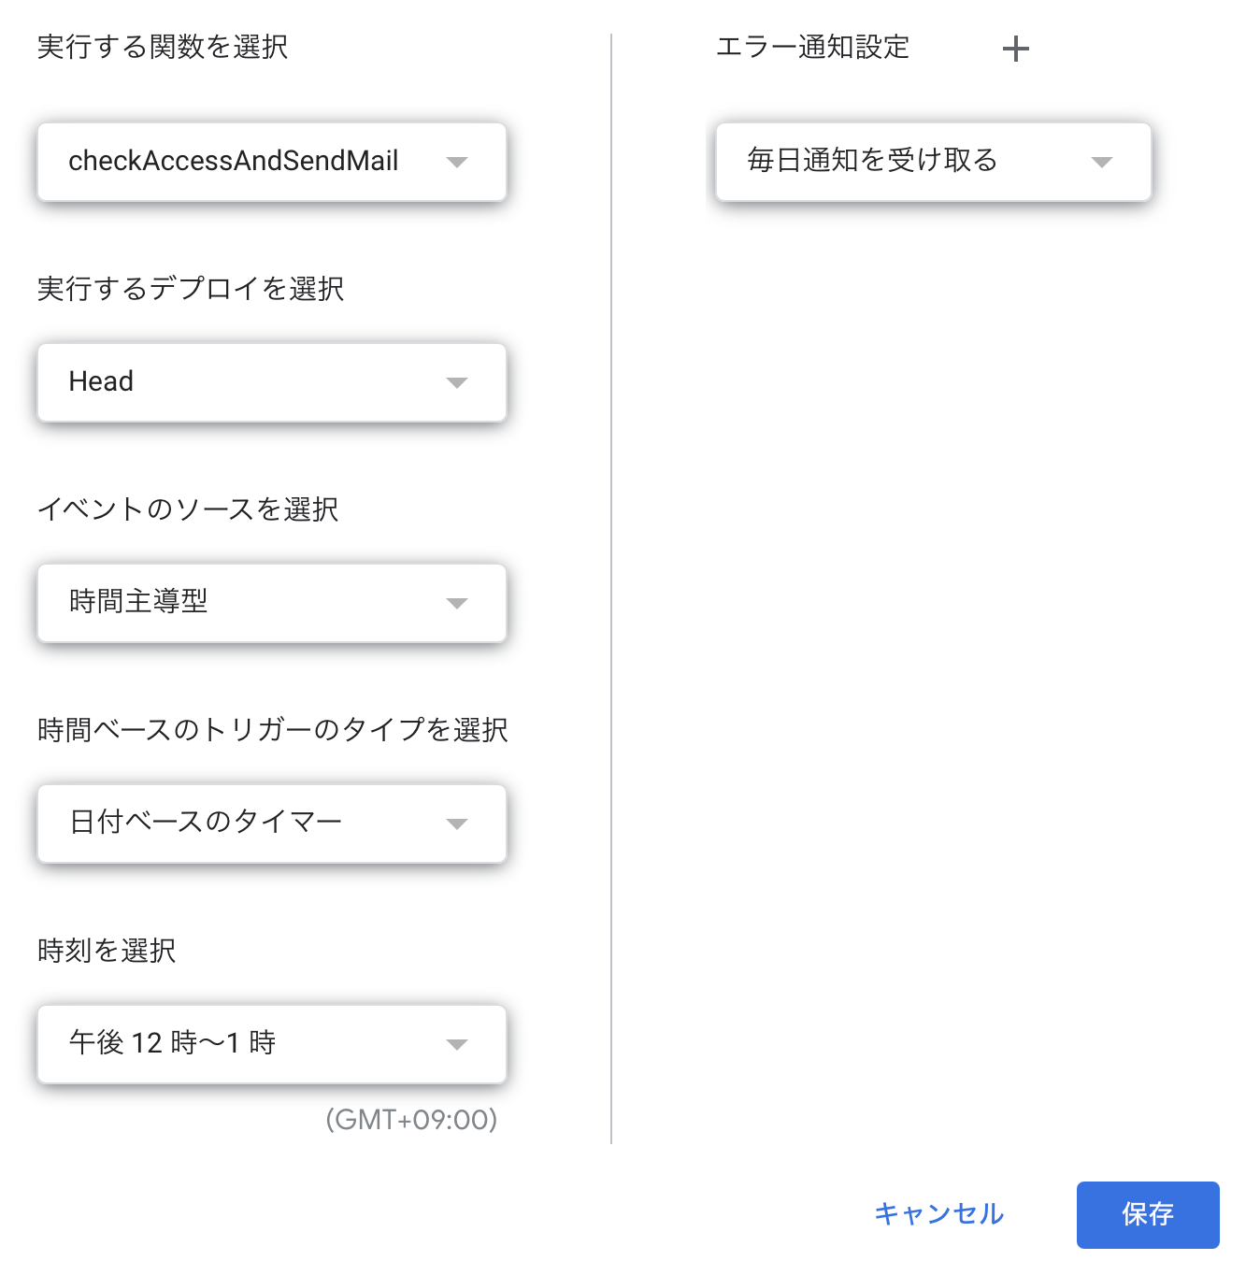1260x1275 pixels.
Task: Click the エラー通知設定 heading
Action: (x=812, y=47)
